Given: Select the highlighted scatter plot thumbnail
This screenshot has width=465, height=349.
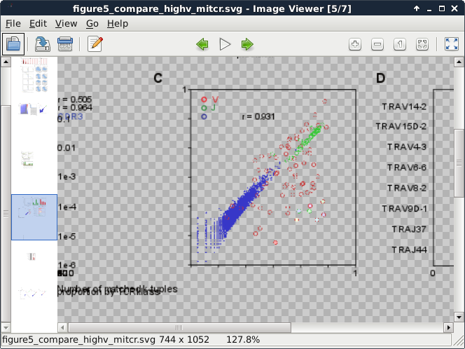Looking at the screenshot, I should click(34, 217).
